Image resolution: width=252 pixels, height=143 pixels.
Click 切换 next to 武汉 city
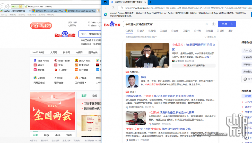(75, 22)
